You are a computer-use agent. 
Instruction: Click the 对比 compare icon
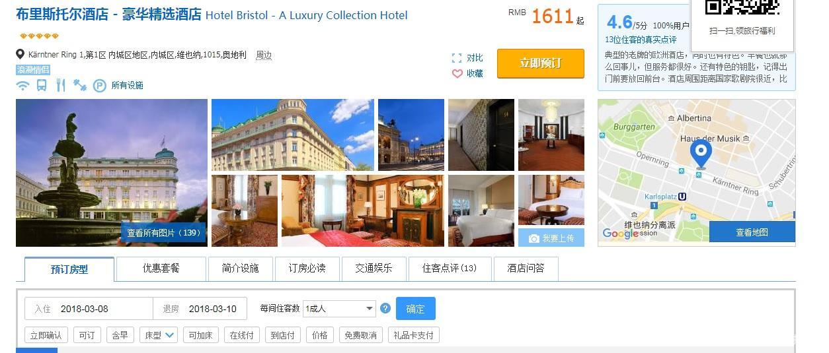[x=457, y=58]
